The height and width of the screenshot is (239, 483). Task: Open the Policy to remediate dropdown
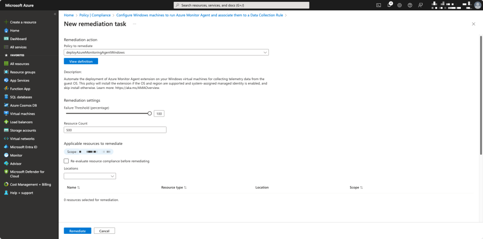coord(166,52)
